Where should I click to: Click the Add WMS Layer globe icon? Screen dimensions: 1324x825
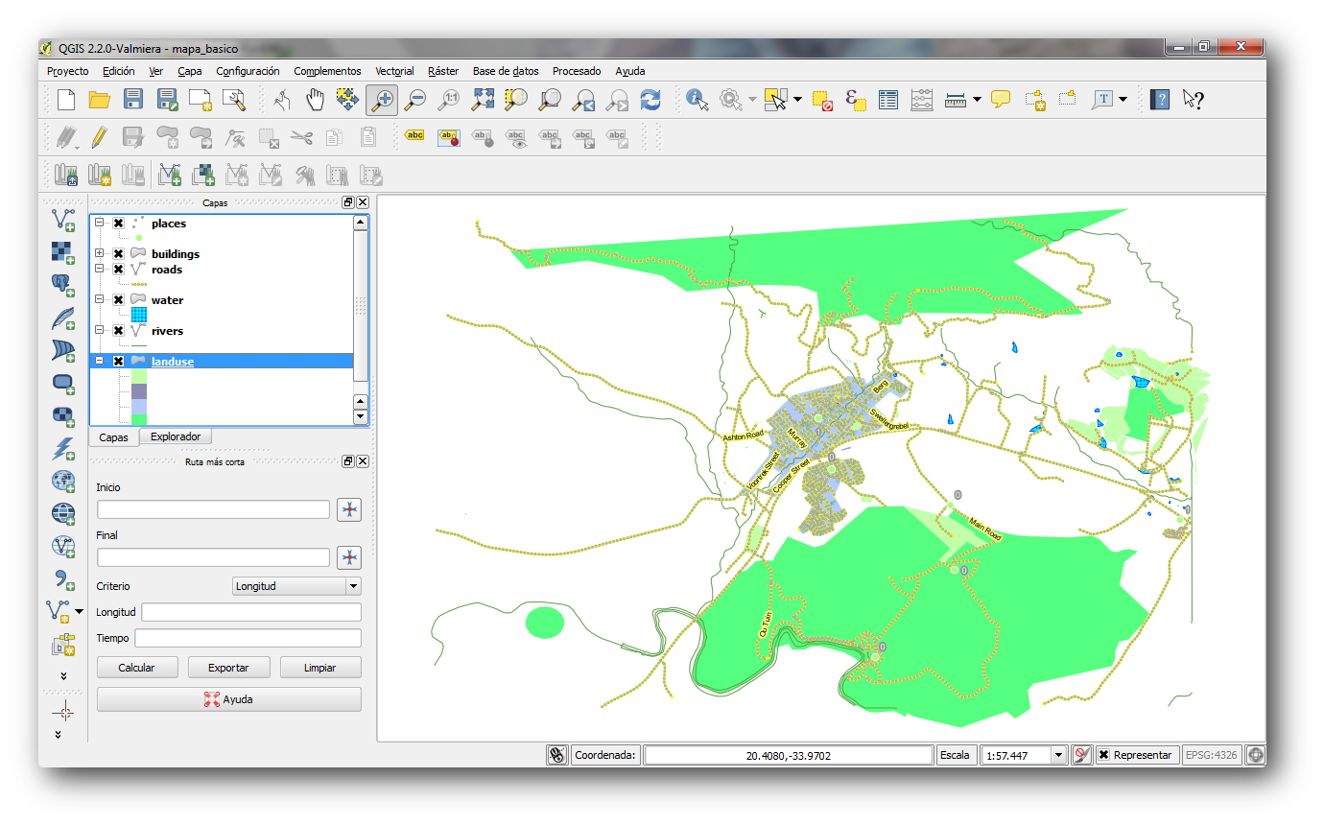point(63,481)
